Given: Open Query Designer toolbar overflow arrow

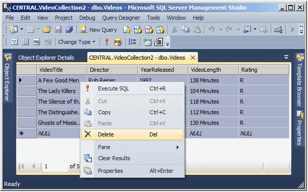Looking at the screenshot, I should [x=168, y=44].
